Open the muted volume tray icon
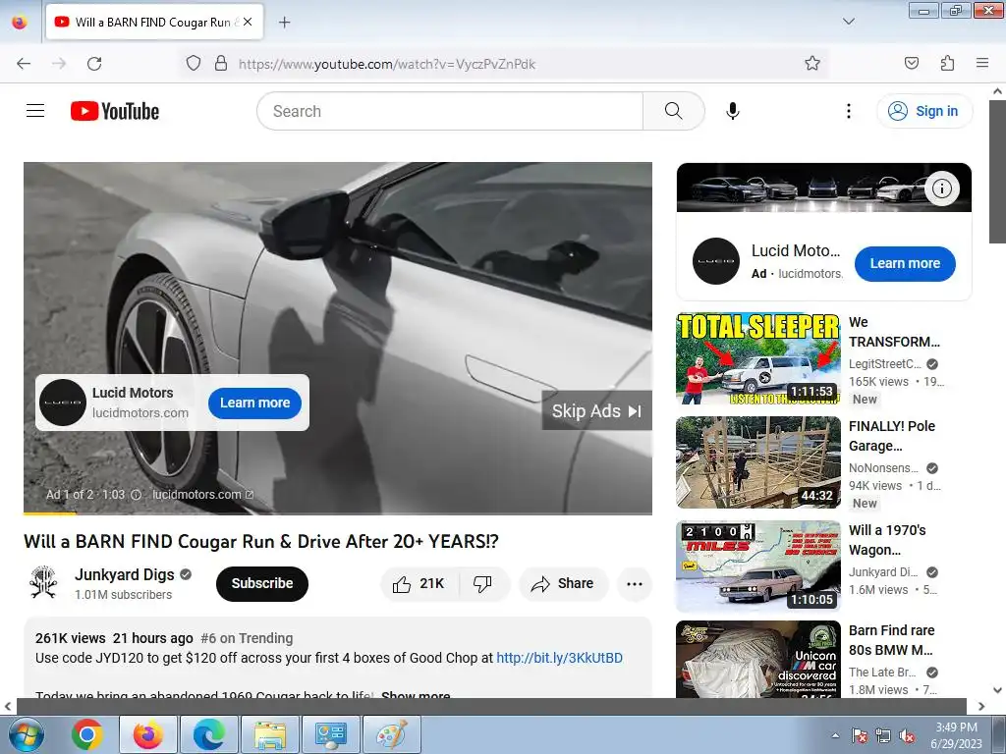The width and height of the screenshot is (1006, 754). point(907,735)
